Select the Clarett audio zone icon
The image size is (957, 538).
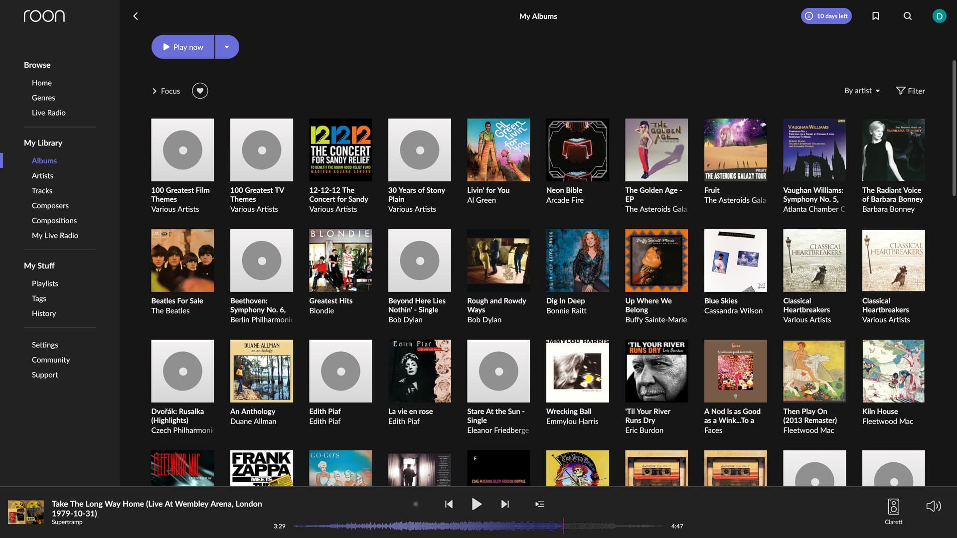tap(893, 507)
